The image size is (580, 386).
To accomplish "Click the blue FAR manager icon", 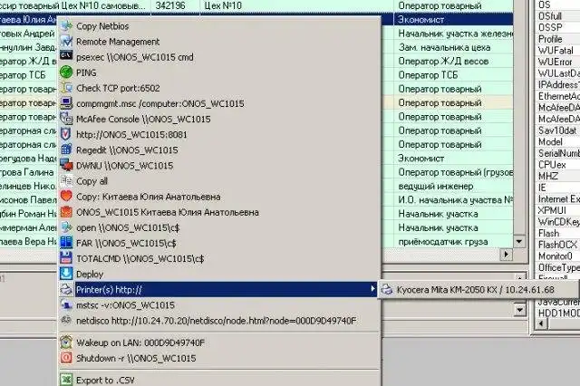I will pyautogui.click(x=66, y=243).
